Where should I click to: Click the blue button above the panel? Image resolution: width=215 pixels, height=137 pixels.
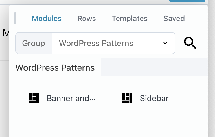[x=187, y=1]
